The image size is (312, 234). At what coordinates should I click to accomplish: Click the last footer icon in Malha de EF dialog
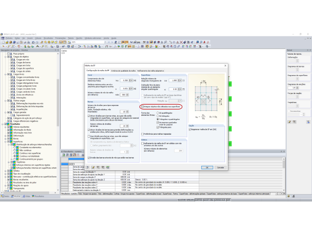point(108,167)
